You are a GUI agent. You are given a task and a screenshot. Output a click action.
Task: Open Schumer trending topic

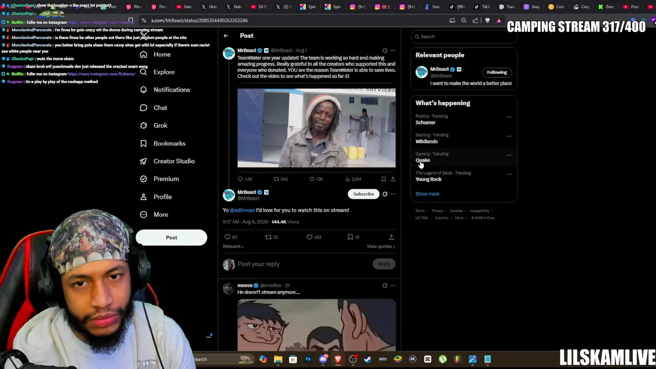pos(425,122)
